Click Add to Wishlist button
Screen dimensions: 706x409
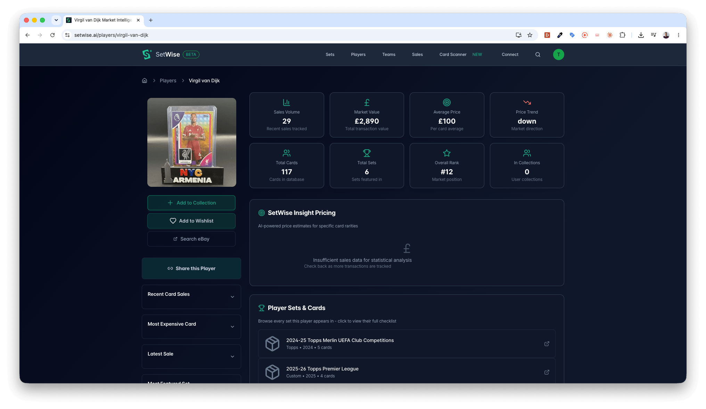[x=191, y=221]
